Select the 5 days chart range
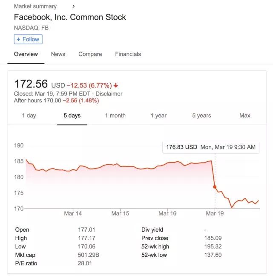Viewport: 273px width, 276px height. 72,116
